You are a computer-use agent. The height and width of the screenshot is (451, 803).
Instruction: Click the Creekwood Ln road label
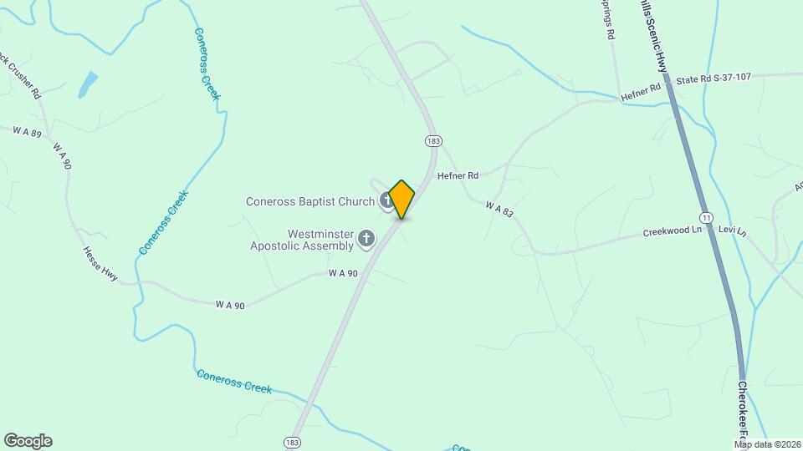coord(673,231)
